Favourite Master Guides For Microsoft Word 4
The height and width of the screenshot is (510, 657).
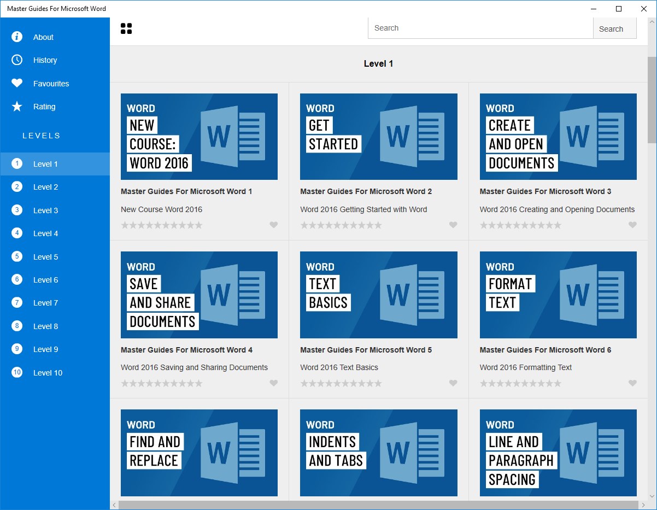[274, 383]
